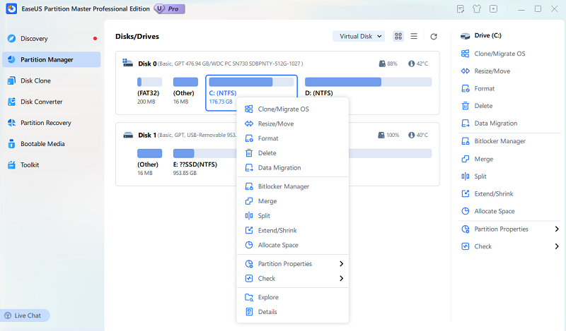Viewport: 566px width, 331px height.
Task: Open Disk Clone in the sidebar
Action: coord(35,80)
